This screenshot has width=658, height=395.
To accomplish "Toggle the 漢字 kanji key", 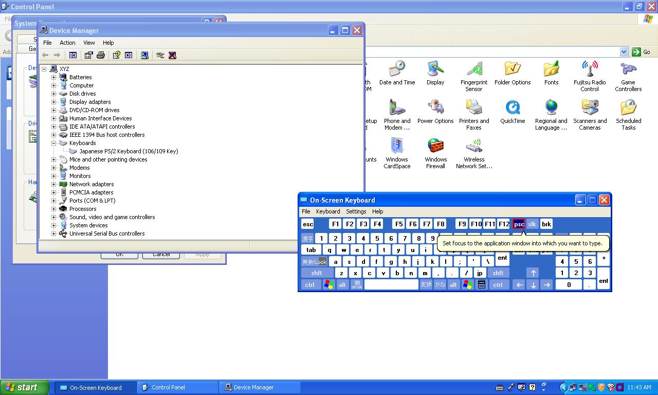I will 307,239.
